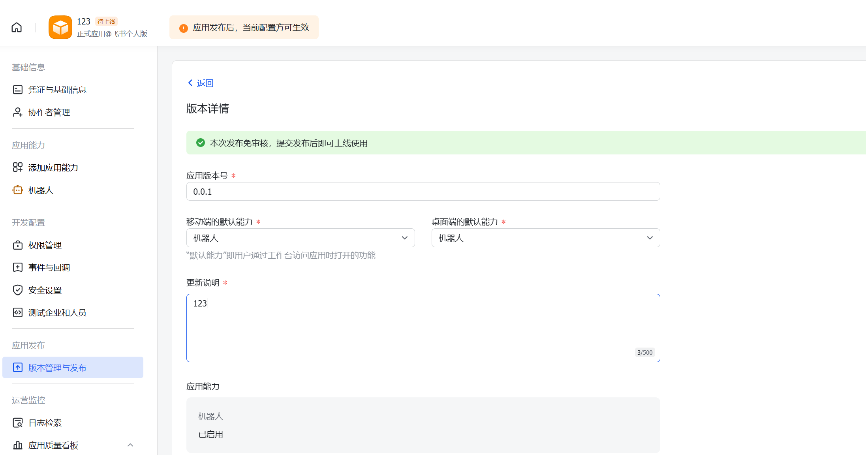This screenshot has height=455, width=866.
Task: Click the security settings shield icon
Action: (18, 290)
